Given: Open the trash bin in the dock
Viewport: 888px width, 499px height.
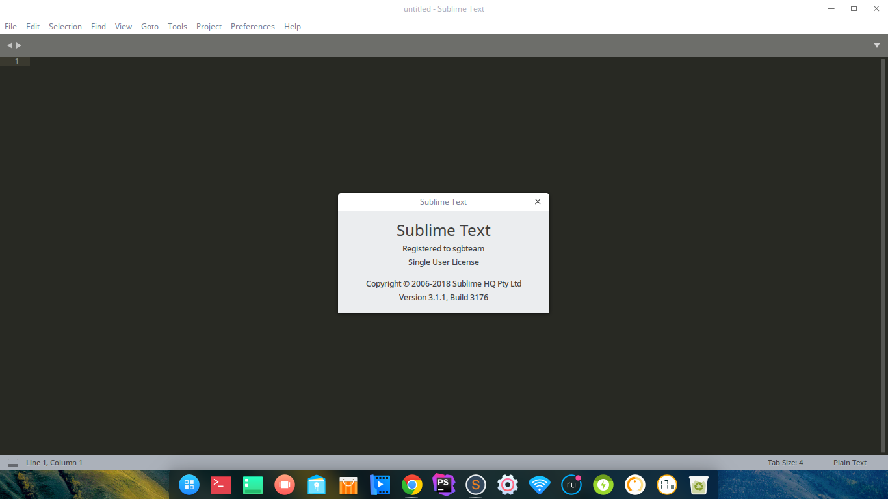Looking at the screenshot, I should click(699, 485).
